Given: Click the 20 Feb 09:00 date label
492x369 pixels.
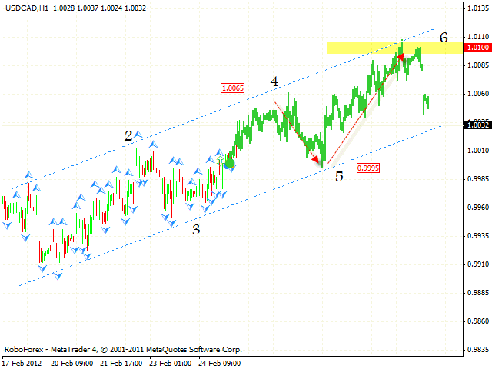Looking at the screenshot, I should (x=71, y=362).
